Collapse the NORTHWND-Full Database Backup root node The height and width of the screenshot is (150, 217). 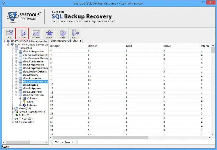click(x=5, y=41)
